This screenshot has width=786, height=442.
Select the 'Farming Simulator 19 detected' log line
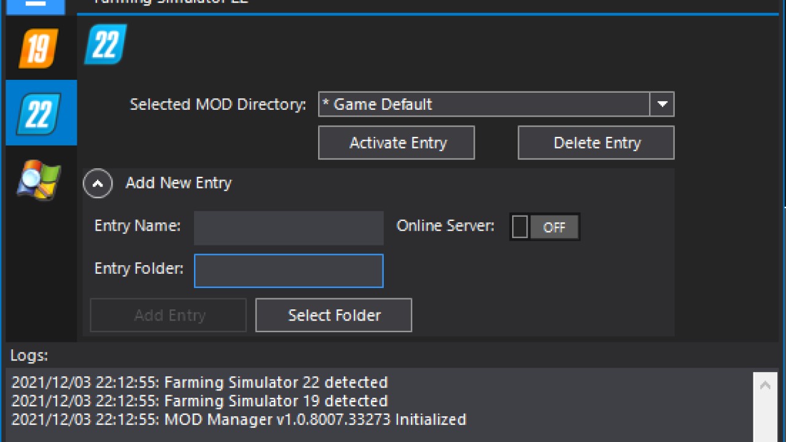tap(200, 401)
